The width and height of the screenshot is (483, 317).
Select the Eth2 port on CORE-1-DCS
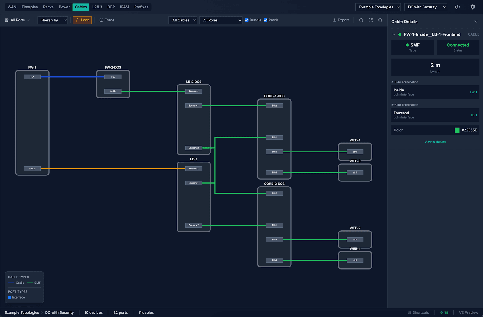point(274,106)
